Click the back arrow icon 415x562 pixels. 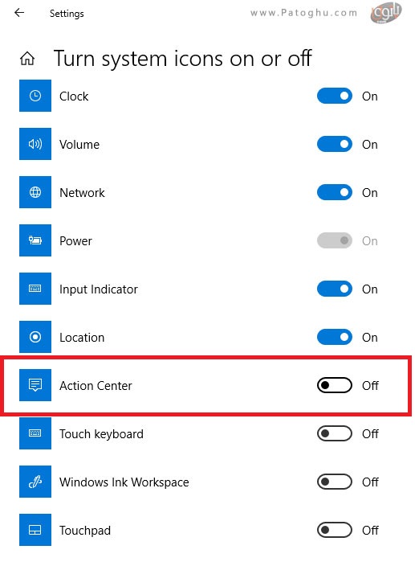click(19, 13)
